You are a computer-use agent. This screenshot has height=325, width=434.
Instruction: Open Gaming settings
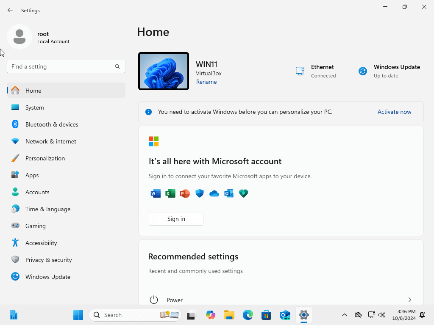tap(66, 226)
